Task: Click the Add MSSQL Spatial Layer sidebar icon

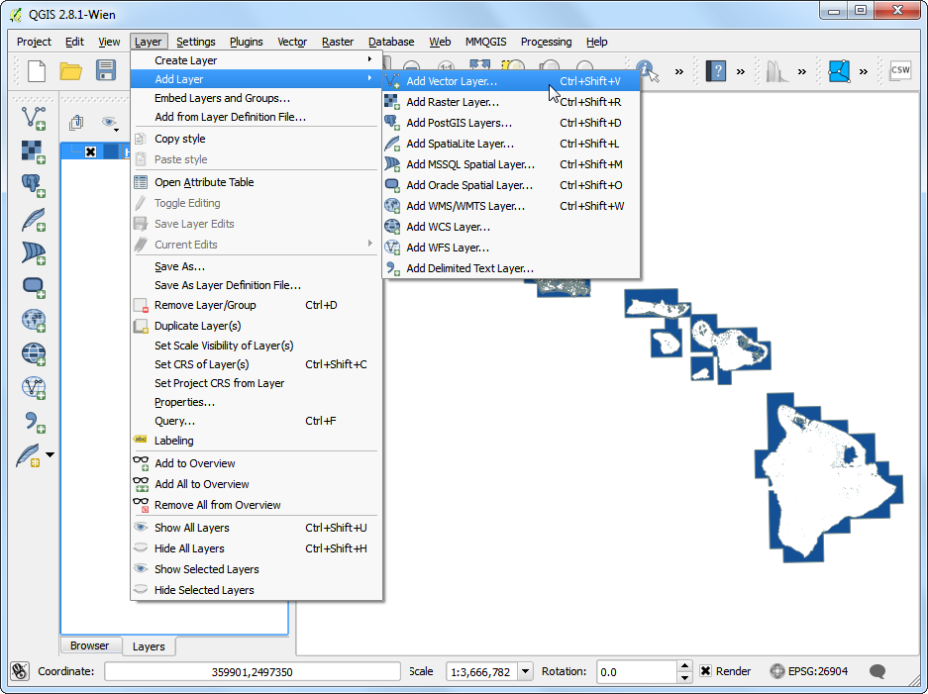Action: 33,252
